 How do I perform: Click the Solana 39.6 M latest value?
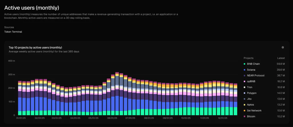(280, 70)
